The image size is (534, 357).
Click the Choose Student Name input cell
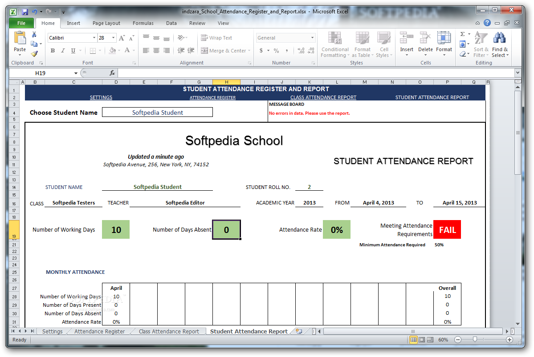pyautogui.click(x=157, y=112)
